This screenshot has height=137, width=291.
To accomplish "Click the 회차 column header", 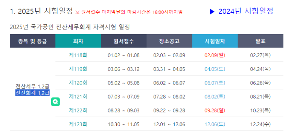I will click(x=78, y=41).
